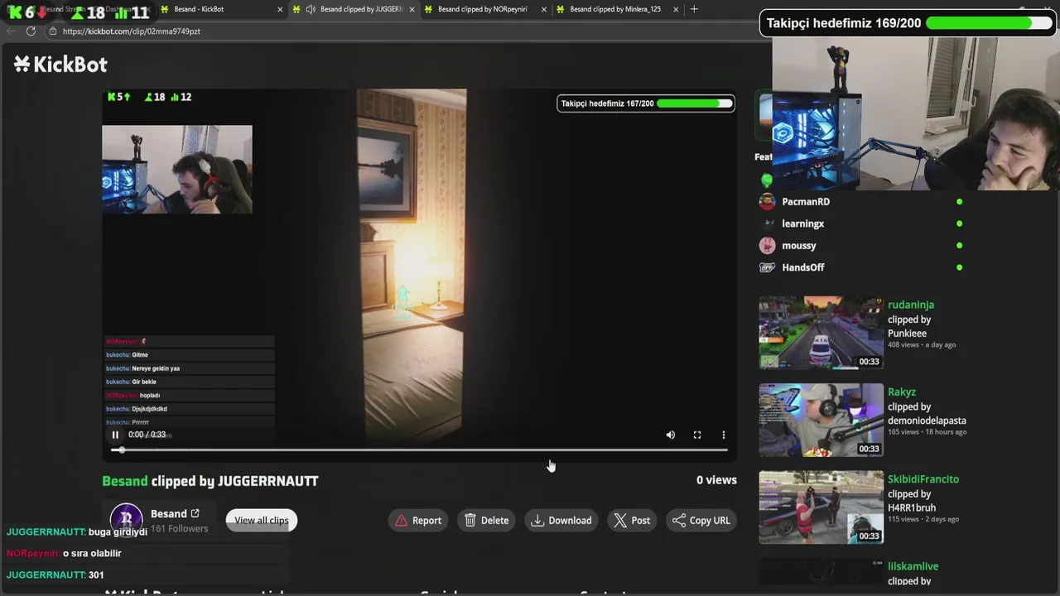Click the trash icon on Delete

[x=470, y=520]
